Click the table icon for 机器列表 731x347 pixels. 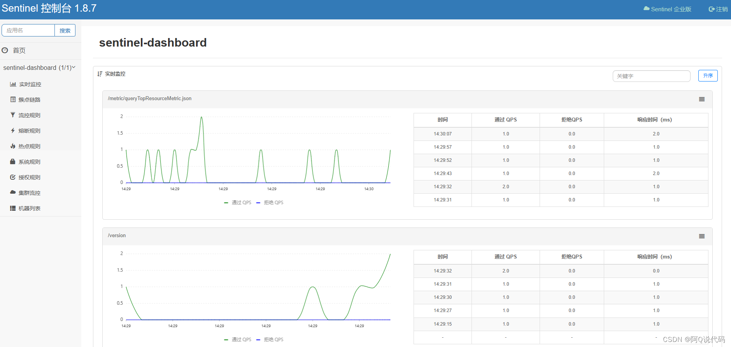point(13,208)
